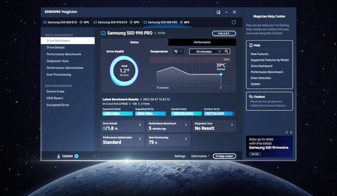Select the Samsung SSD 860 EVO drive tab
The width and height of the screenshot is (337, 196).
[x=66, y=23]
